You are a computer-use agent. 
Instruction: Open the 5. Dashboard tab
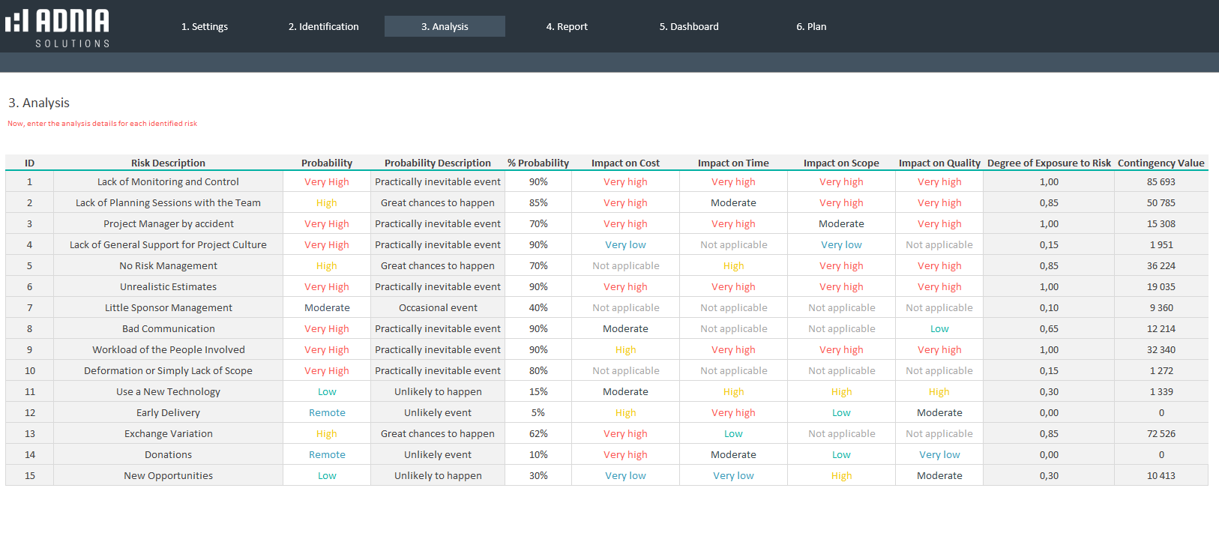pyautogui.click(x=689, y=26)
